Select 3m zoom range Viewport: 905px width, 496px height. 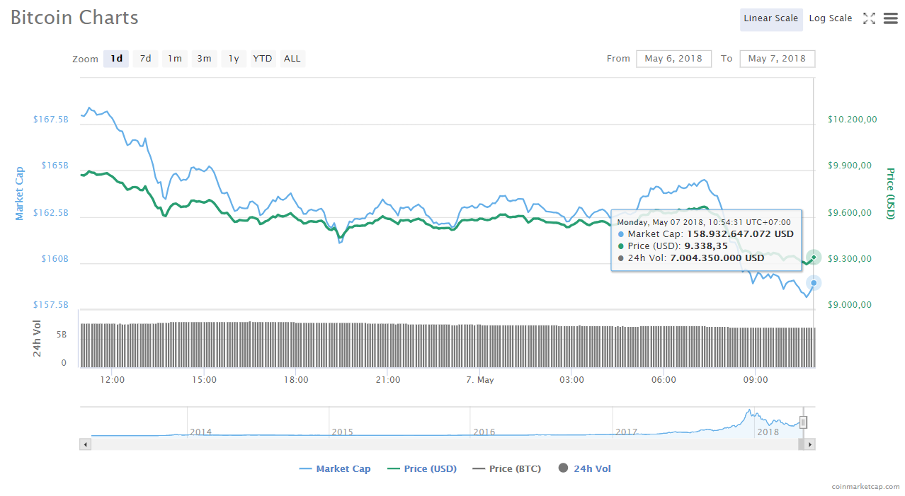pos(204,59)
